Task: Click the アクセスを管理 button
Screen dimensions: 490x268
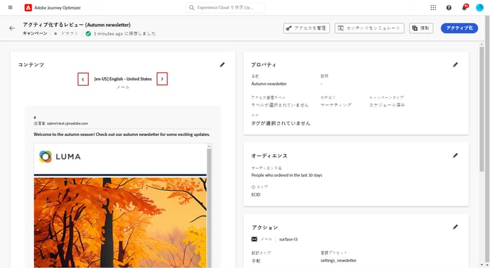Action: pyautogui.click(x=306, y=28)
